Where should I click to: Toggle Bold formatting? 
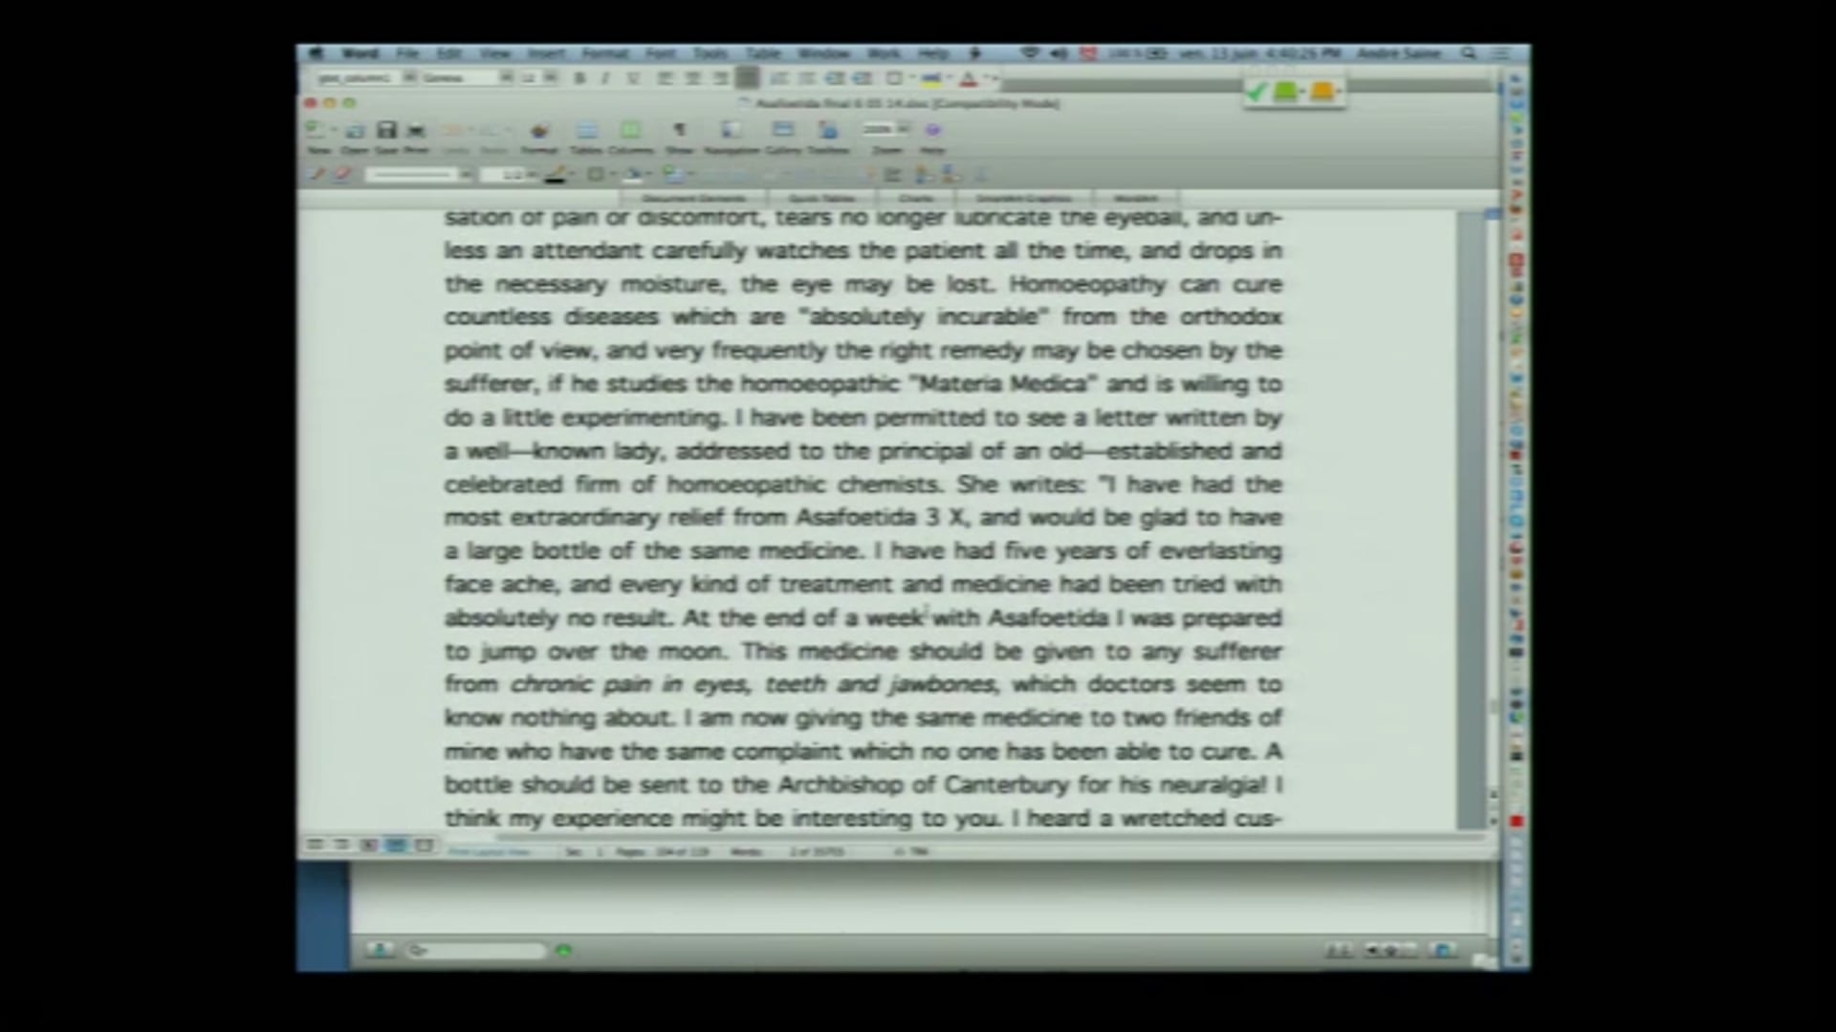point(579,78)
